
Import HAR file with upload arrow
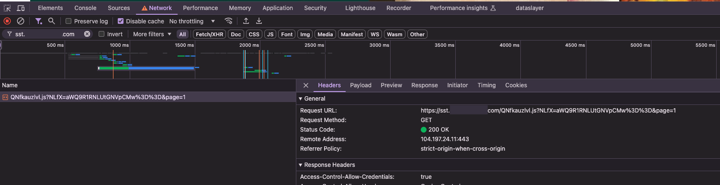246,21
